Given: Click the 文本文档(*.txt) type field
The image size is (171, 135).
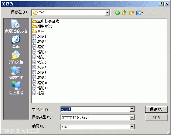Looking at the screenshot, I should (95, 117).
